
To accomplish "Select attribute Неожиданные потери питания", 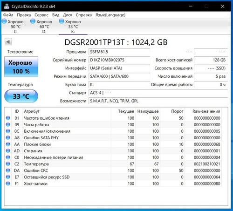I will [x=54, y=157].
